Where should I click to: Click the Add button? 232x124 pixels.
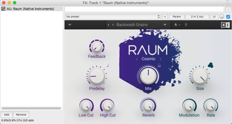point(7,115)
